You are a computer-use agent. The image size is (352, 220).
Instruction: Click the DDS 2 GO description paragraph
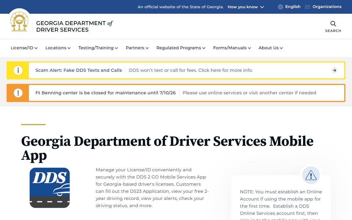tap(152, 188)
